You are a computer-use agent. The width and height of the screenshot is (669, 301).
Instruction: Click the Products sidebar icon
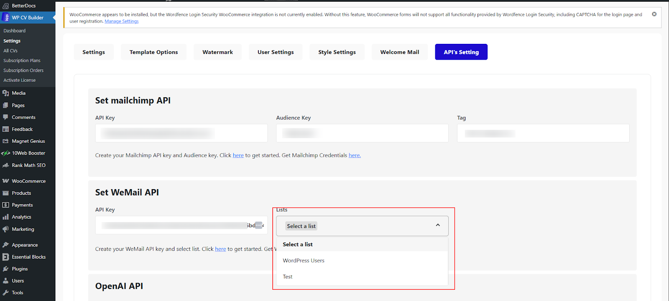(x=6, y=193)
